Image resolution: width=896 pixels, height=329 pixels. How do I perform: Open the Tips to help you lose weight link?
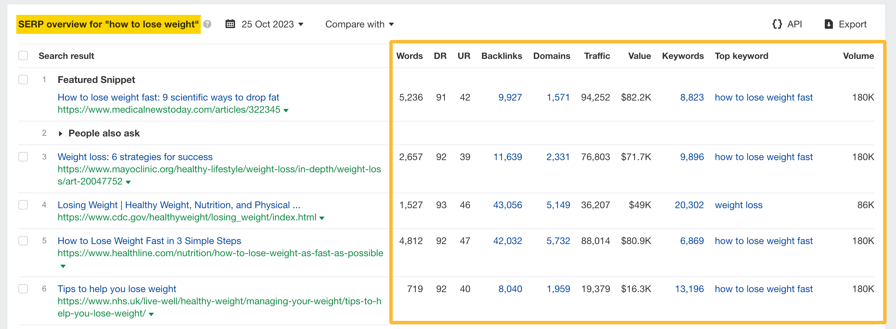[117, 289]
